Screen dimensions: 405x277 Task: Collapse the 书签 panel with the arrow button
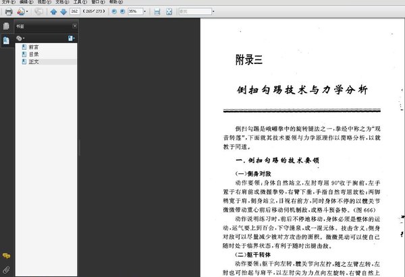pos(75,26)
